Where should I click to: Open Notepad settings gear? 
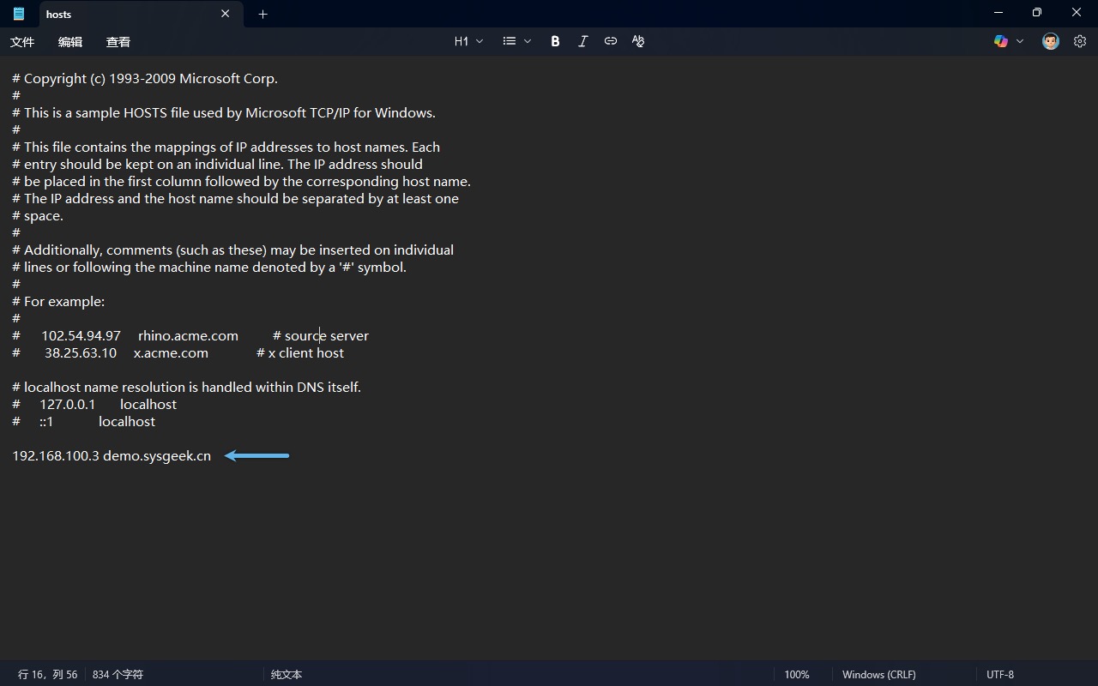[1079, 41]
